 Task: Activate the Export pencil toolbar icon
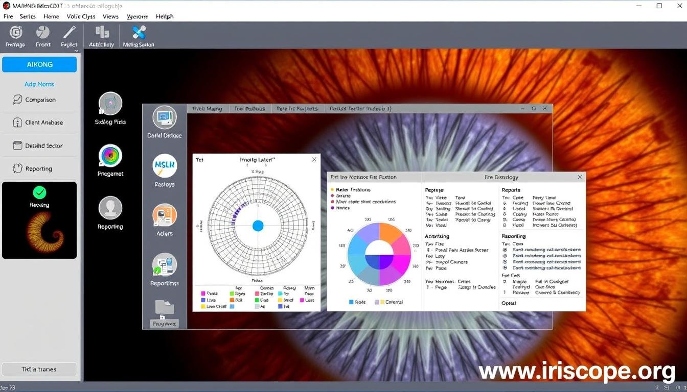(x=69, y=35)
